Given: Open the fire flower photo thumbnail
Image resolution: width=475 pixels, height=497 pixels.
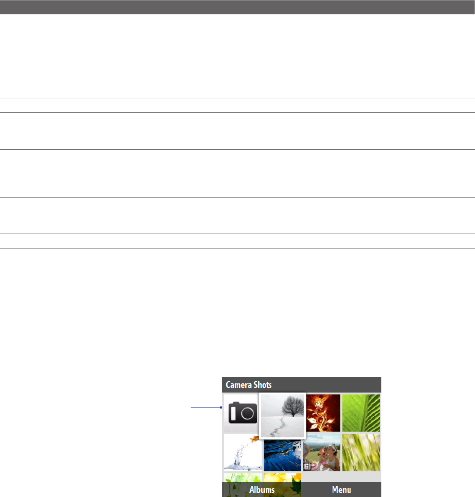Looking at the screenshot, I should pos(323,413).
